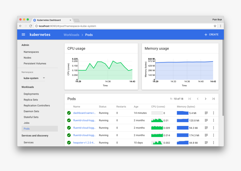The image size is (241, 171).
Task: Open logs for the dashboard-same-i pod
Action: click(206, 113)
